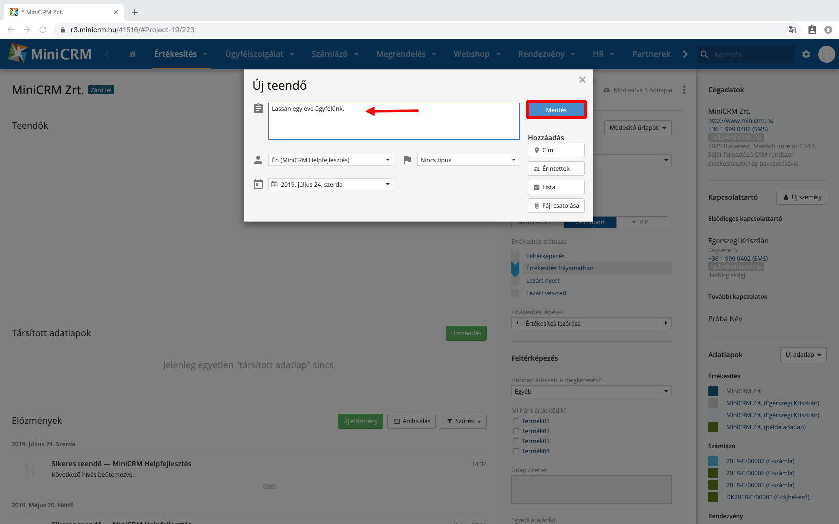Open the Szűrés filter dropdown
The width and height of the screenshot is (839, 524).
464,421
